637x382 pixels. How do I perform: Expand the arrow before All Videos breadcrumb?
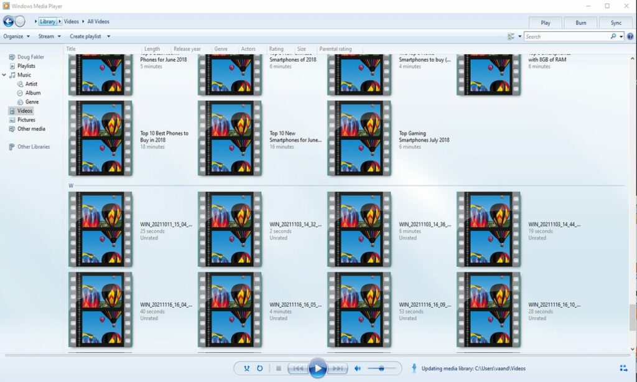83,22
